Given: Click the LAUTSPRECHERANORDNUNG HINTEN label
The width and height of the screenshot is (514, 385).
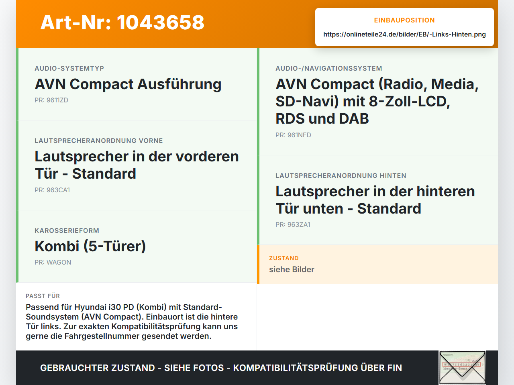Looking at the screenshot, I should (341, 175).
